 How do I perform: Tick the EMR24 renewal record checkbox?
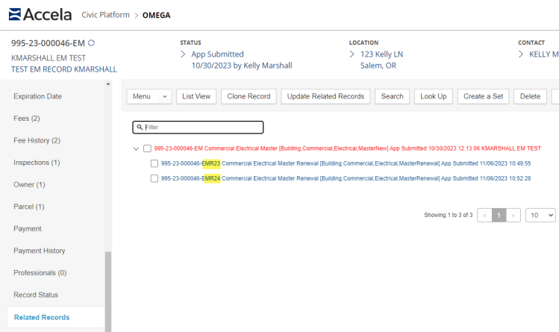coord(154,178)
